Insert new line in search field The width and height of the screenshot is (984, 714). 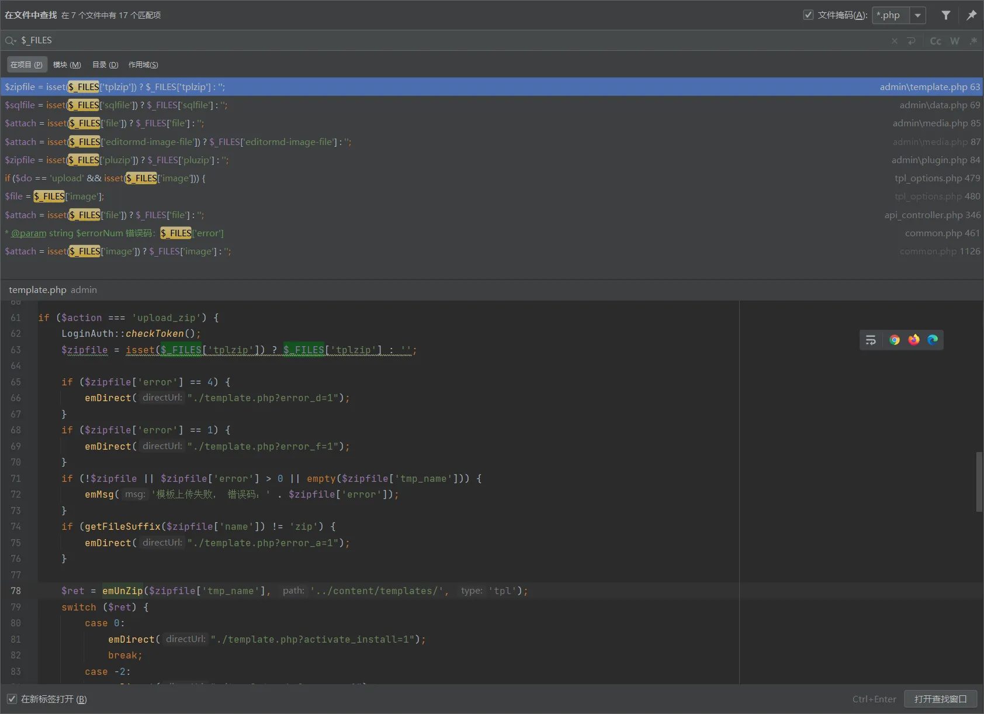click(911, 41)
